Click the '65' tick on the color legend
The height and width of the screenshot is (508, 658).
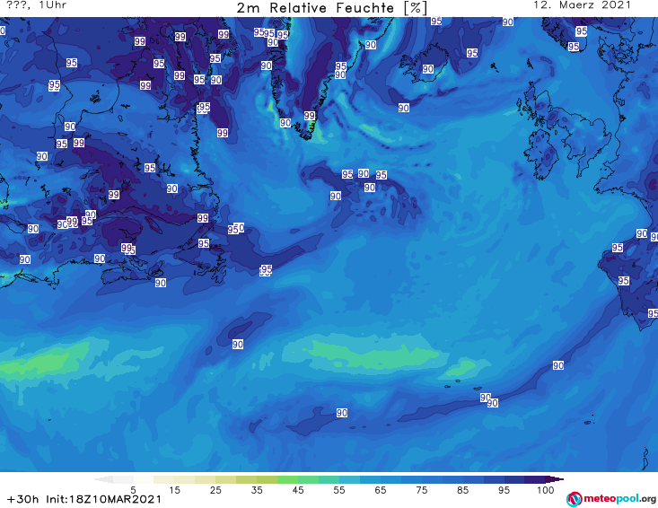(381, 490)
